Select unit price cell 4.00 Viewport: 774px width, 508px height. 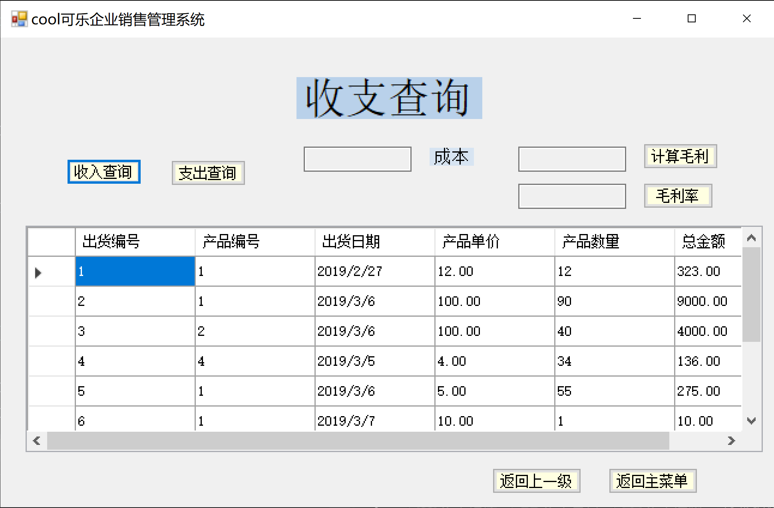[495, 361]
